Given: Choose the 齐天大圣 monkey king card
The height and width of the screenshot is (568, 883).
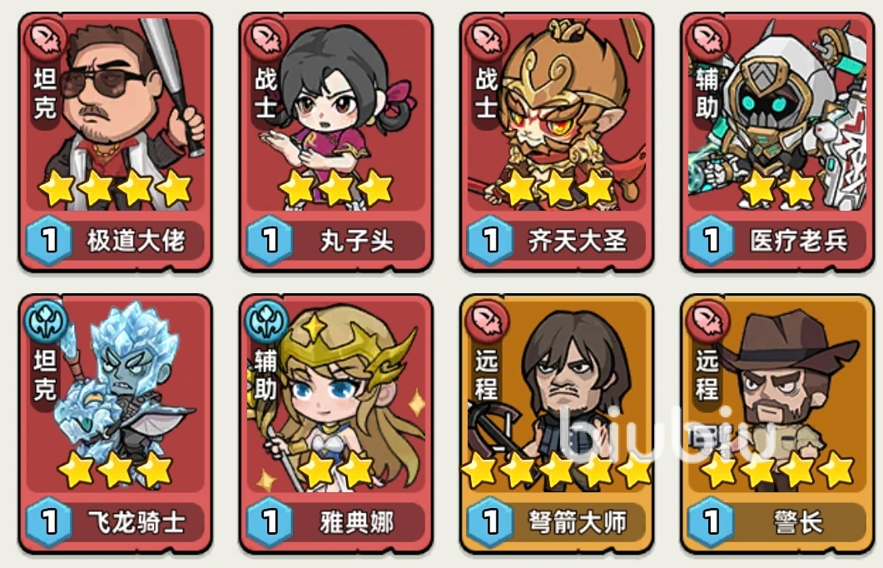Looking at the screenshot, I should (557, 142).
